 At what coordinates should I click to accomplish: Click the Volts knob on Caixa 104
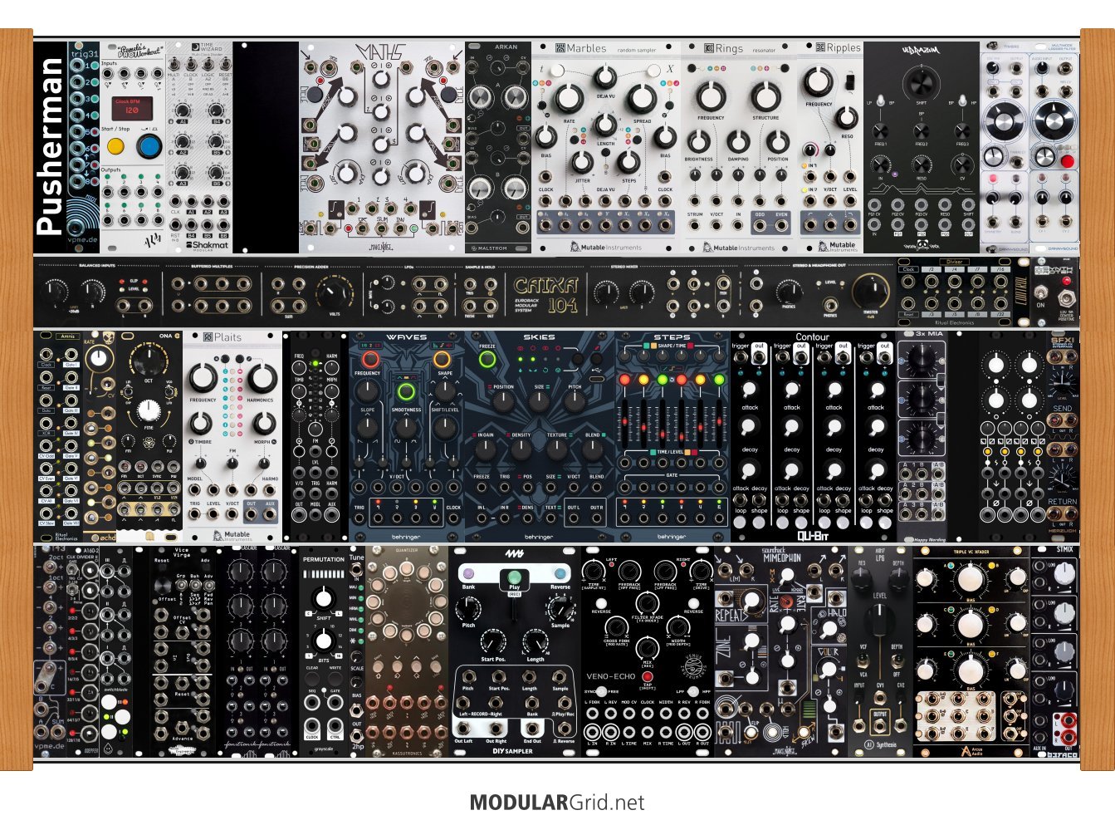point(334,292)
